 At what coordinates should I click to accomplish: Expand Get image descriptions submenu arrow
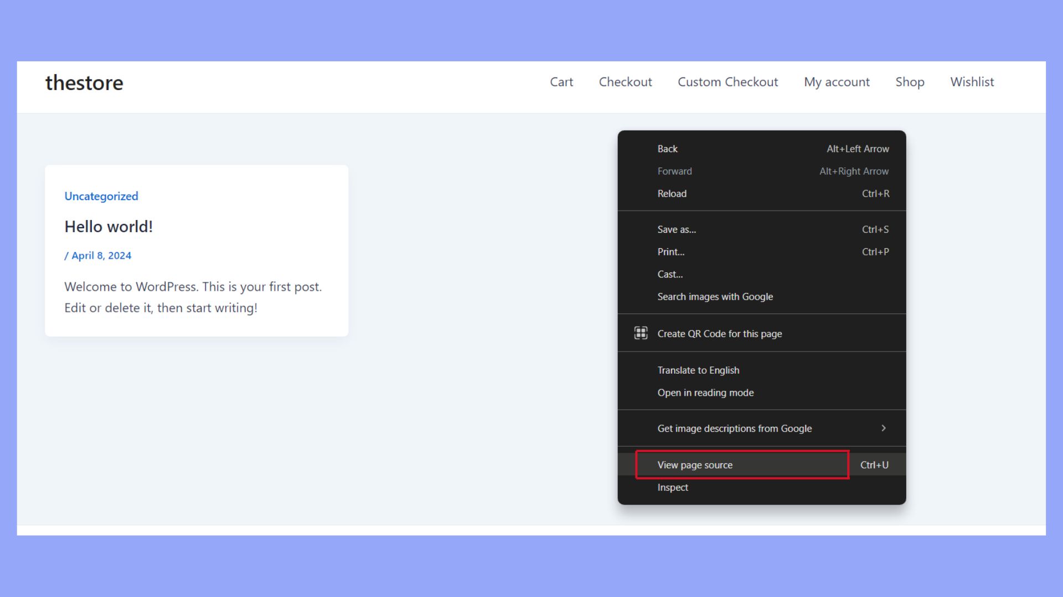pyautogui.click(x=883, y=428)
